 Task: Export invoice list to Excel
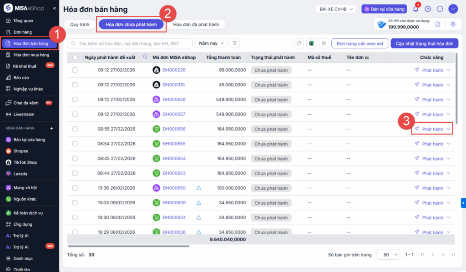(311, 43)
